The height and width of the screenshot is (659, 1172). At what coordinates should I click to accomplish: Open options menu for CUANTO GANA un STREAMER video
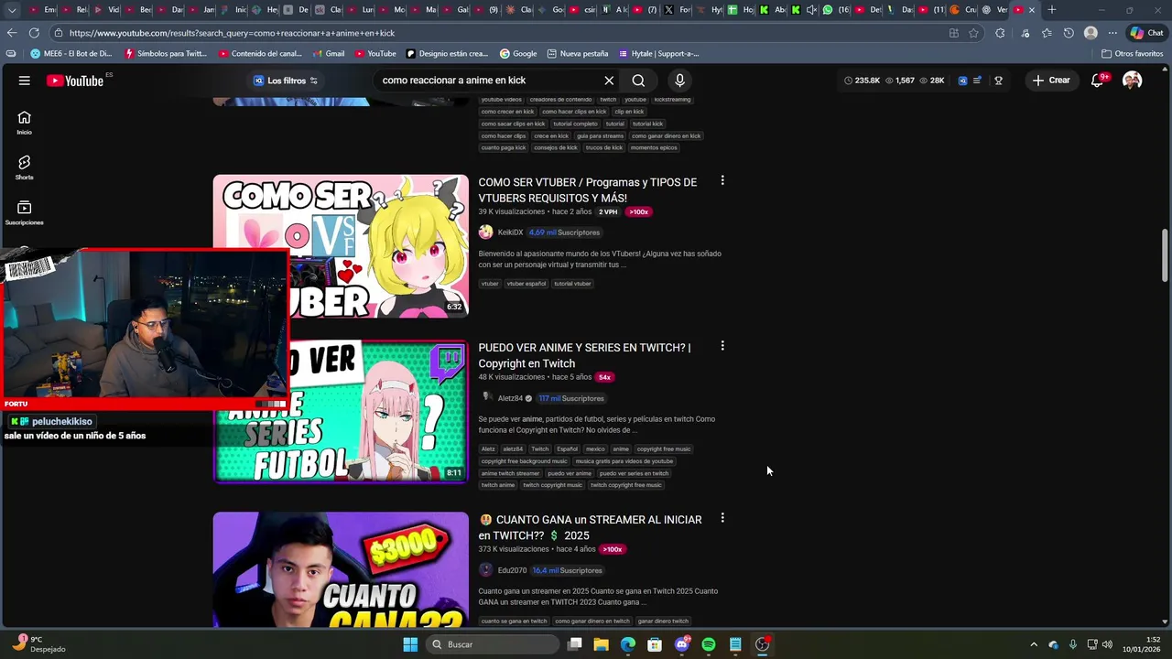click(722, 518)
